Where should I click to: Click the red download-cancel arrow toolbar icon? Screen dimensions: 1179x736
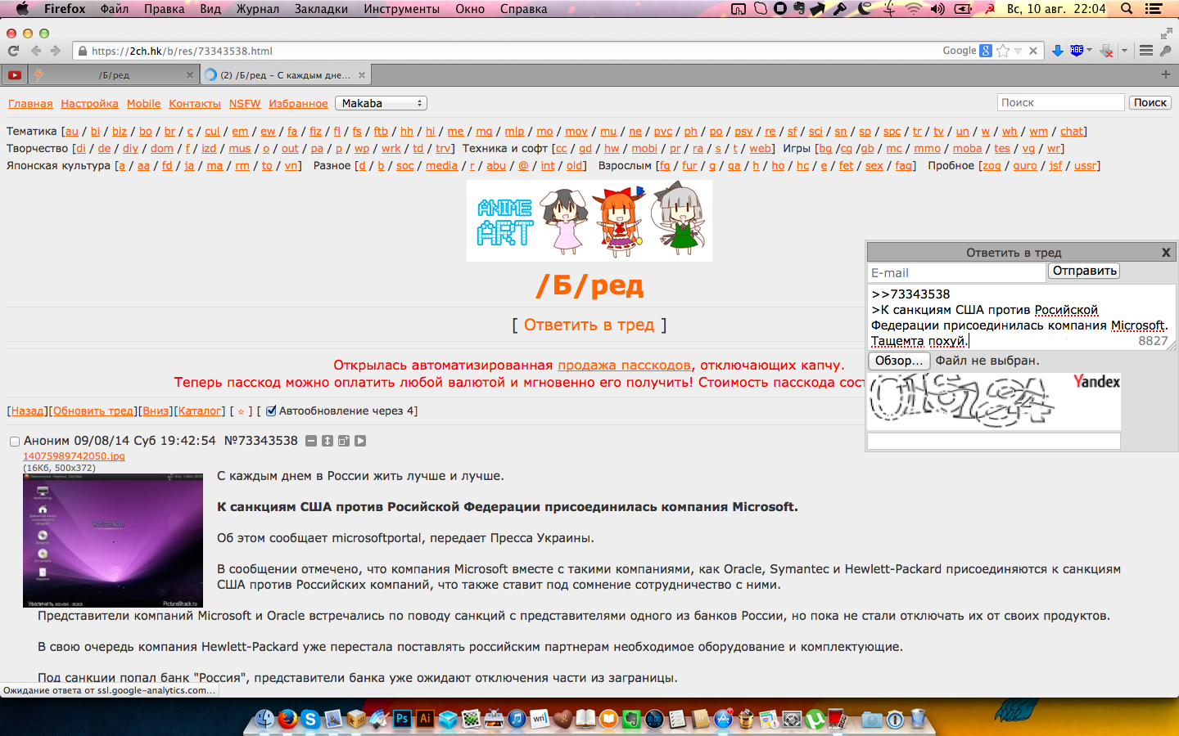(1106, 51)
